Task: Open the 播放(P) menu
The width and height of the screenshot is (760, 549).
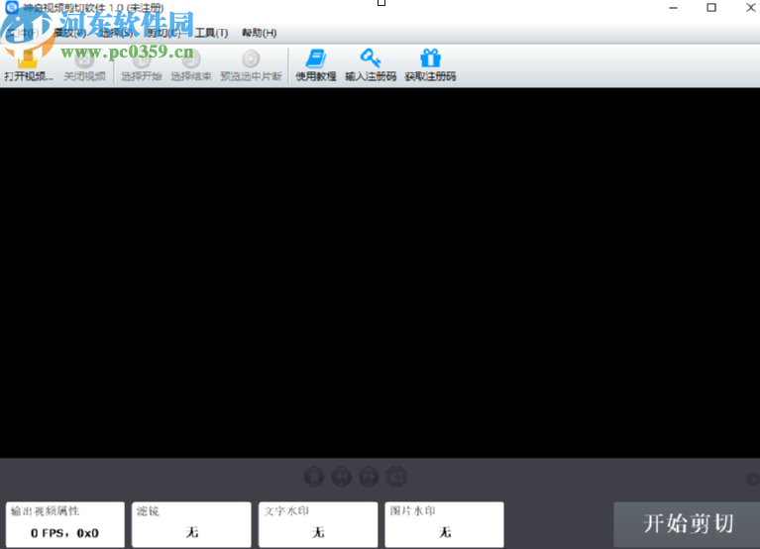Action: point(70,33)
